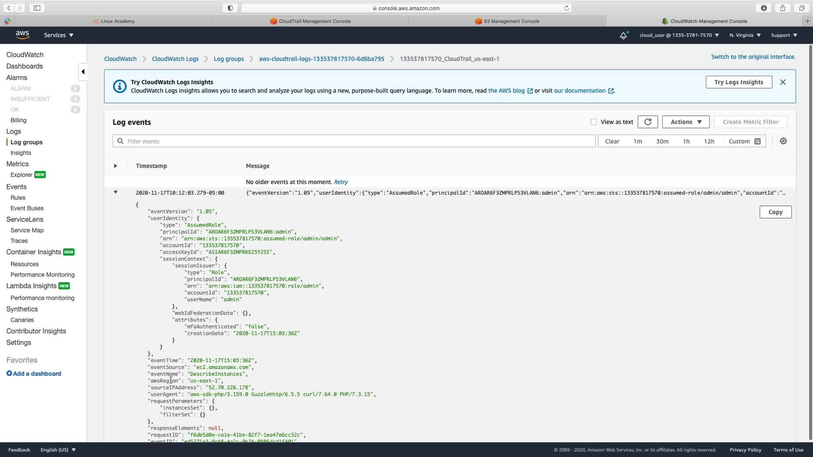Open log events settings gear

click(783, 141)
